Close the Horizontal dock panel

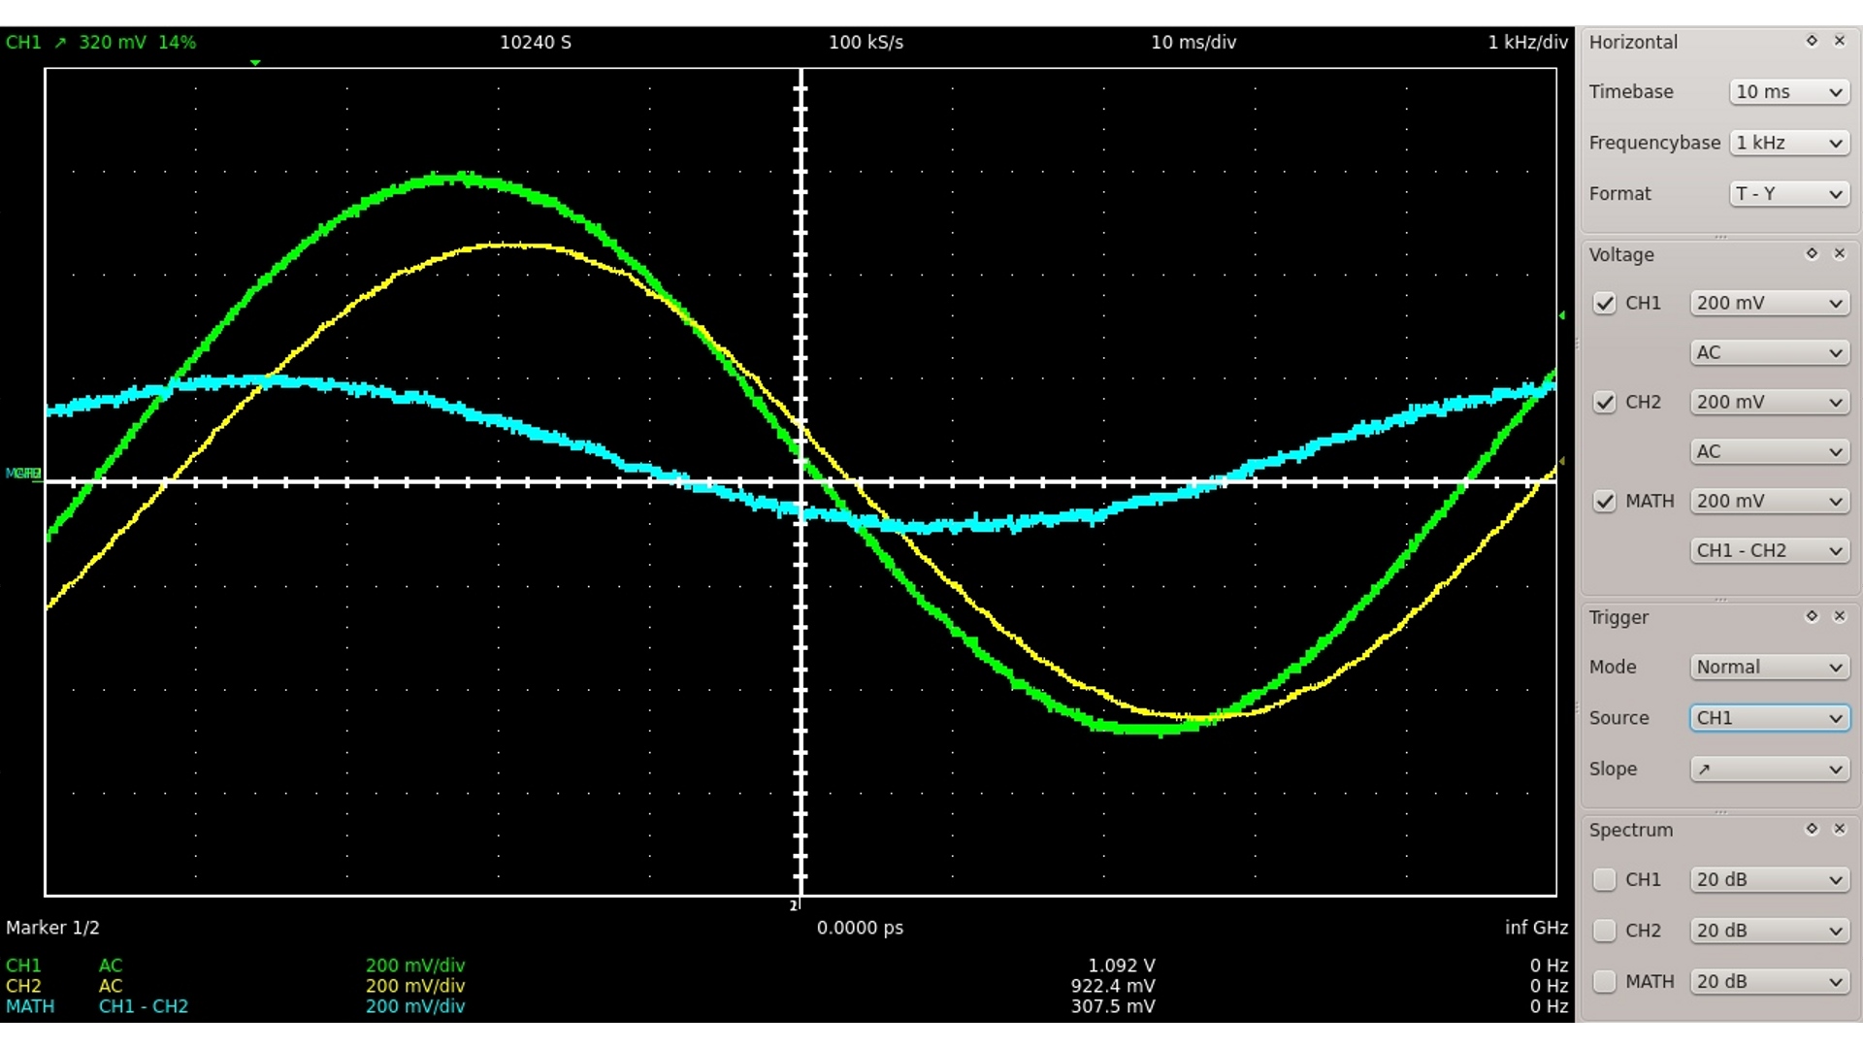[x=1839, y=41]
